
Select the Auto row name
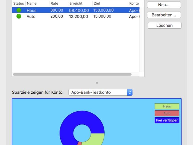point(31,16)
